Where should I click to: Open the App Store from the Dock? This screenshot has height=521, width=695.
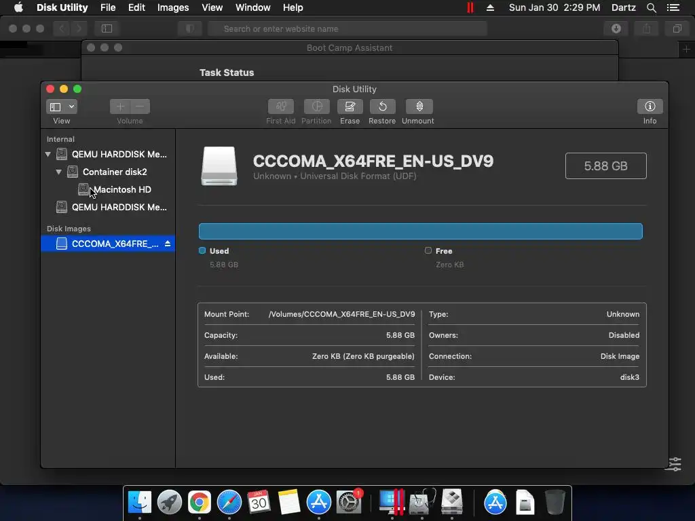pos(319,503)
